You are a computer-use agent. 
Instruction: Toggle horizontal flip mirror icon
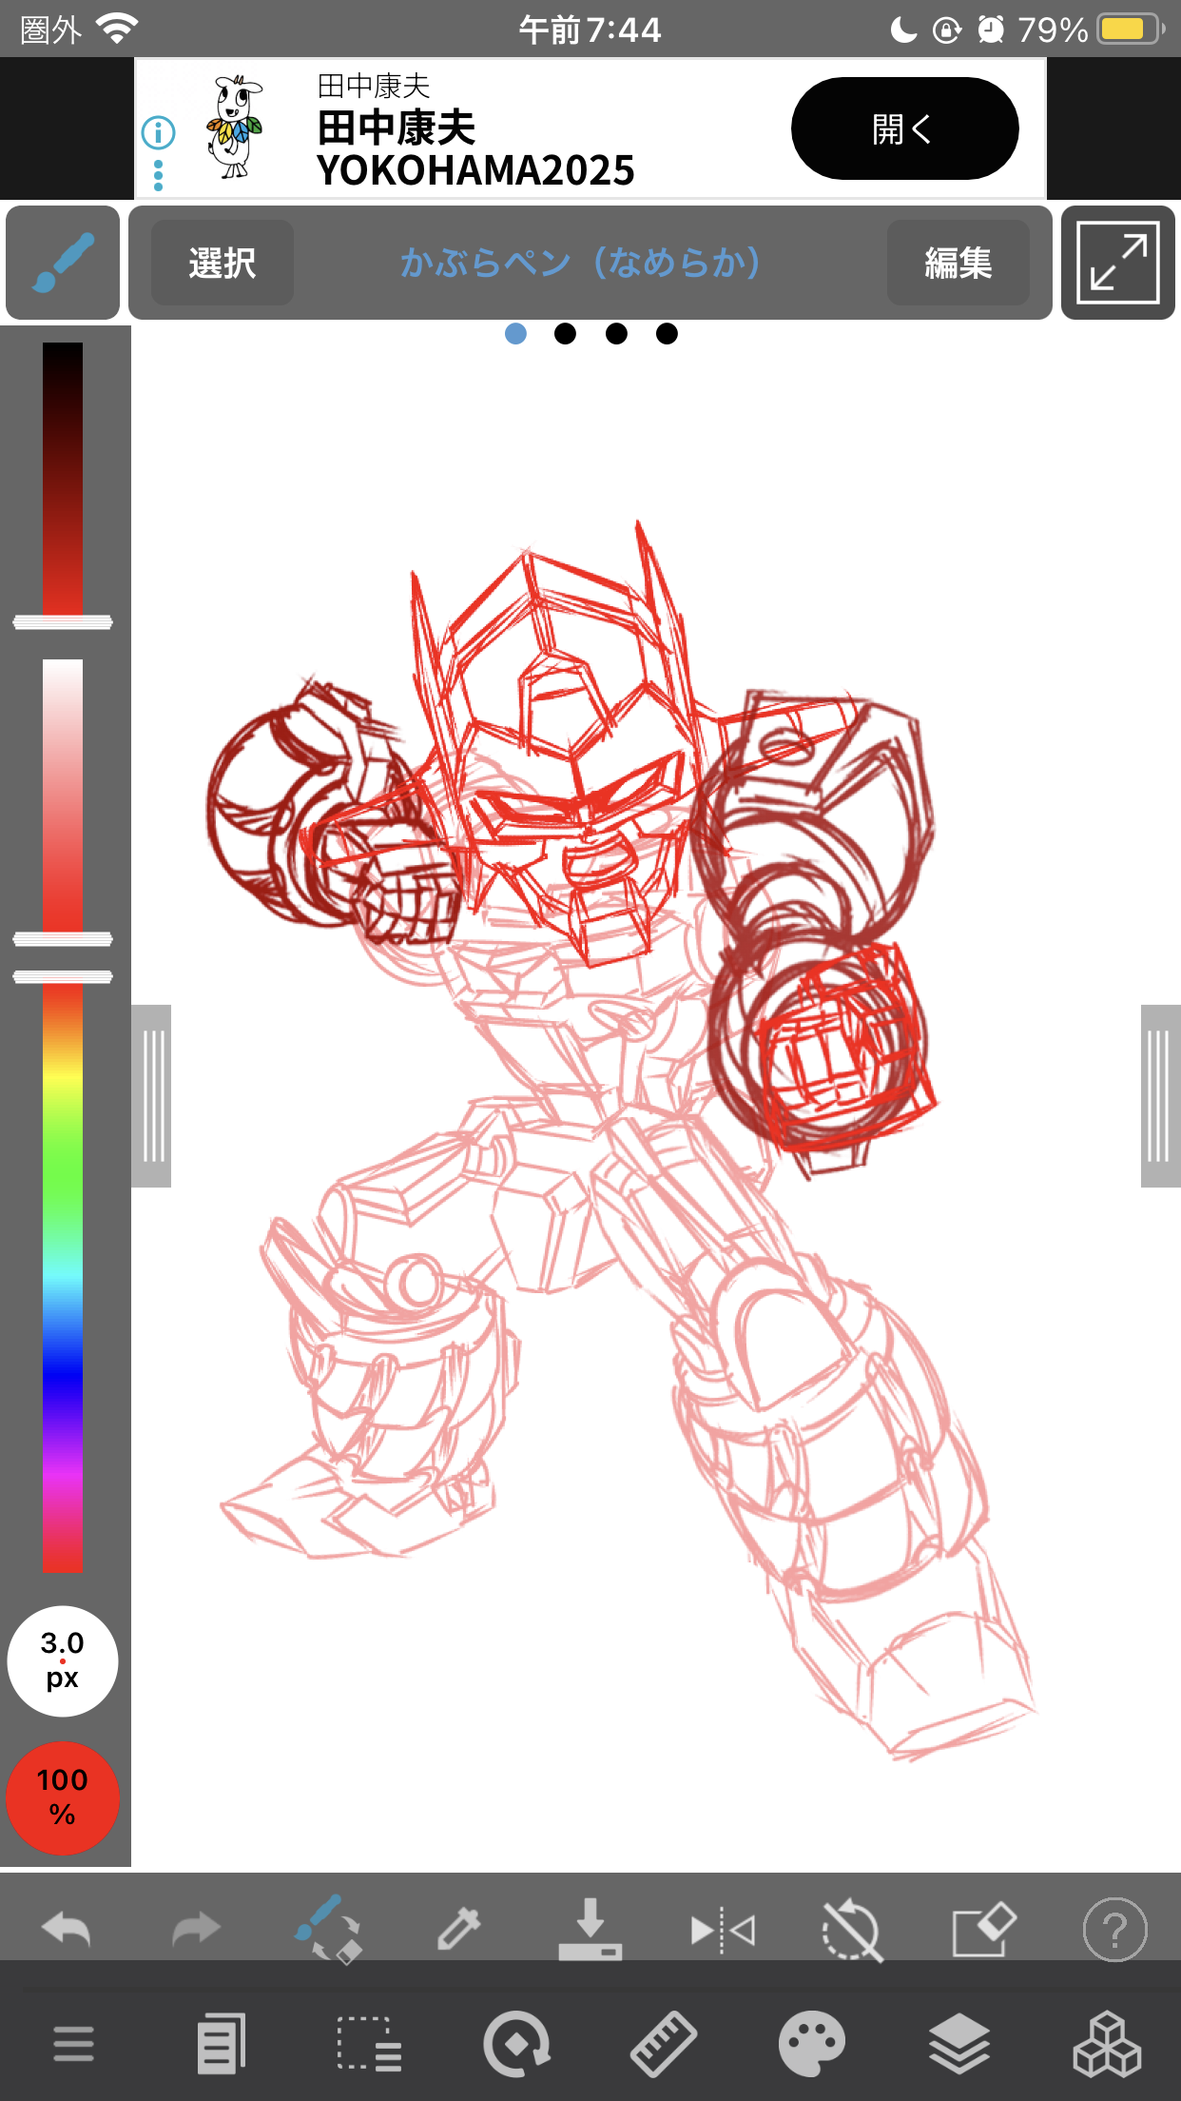click(723, 1930)
